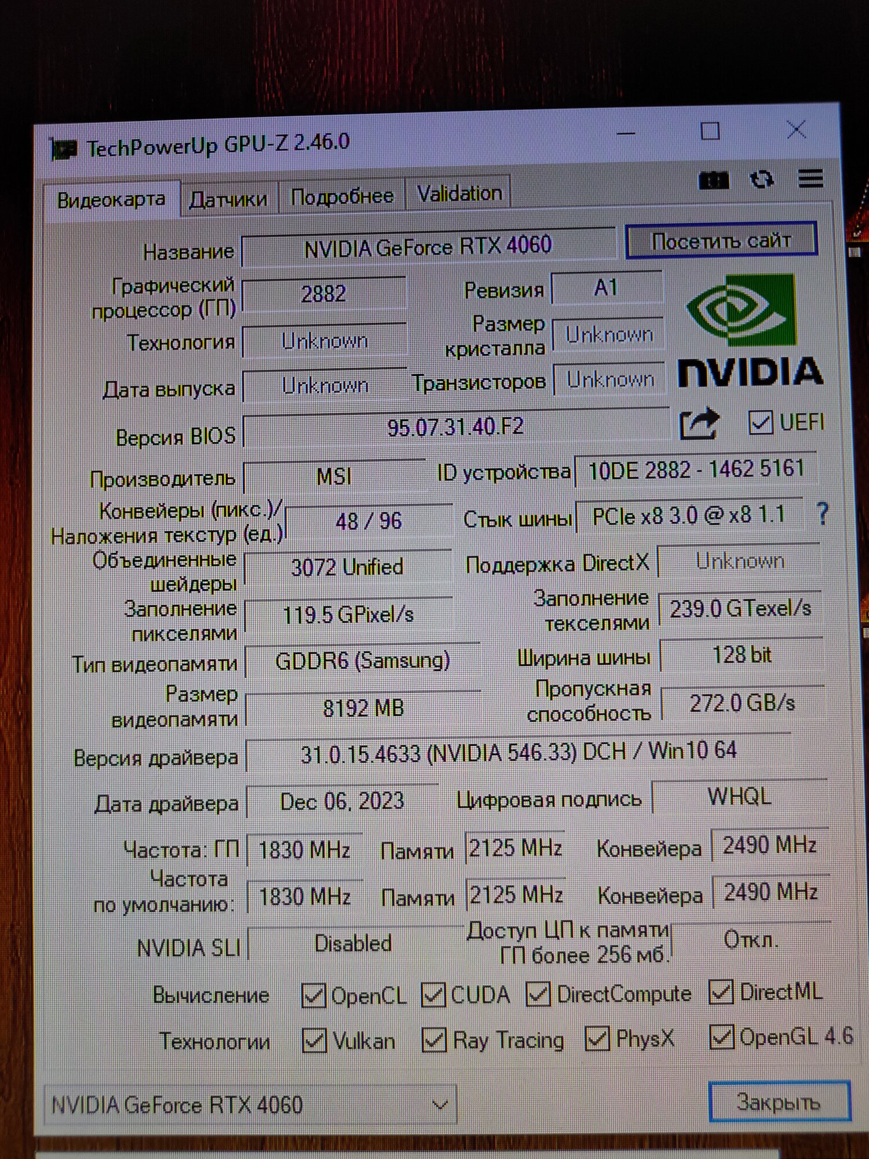The image size is (869, 1159).
Task: Toggle the CUDA checkbox
Action: point(433,994)
